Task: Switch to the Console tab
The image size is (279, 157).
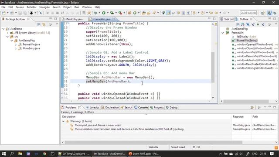Action: point(141,108)
